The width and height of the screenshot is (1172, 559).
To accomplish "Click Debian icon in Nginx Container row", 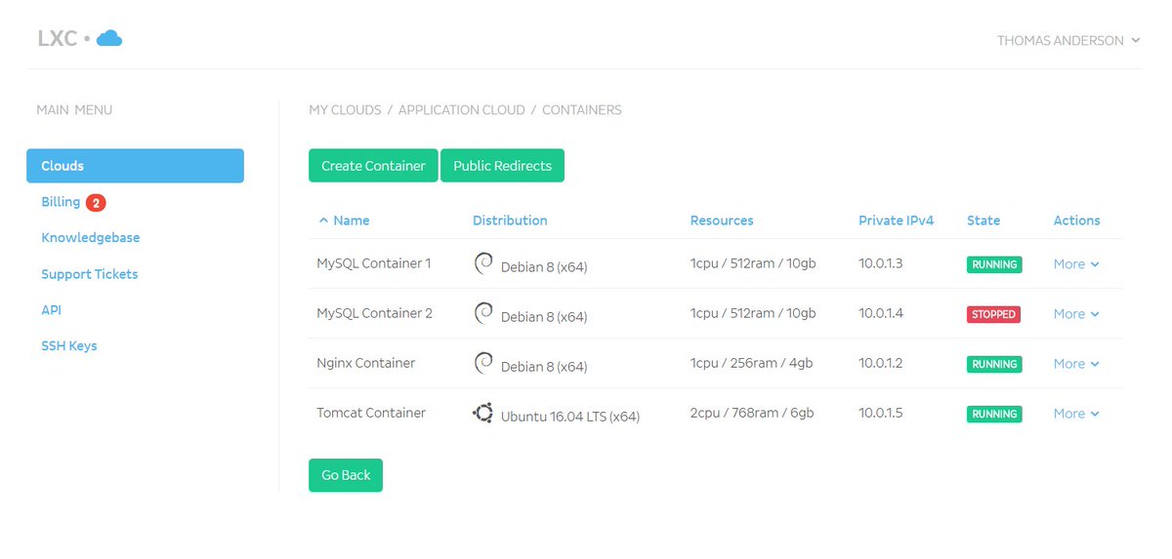I will pos(483,362).
